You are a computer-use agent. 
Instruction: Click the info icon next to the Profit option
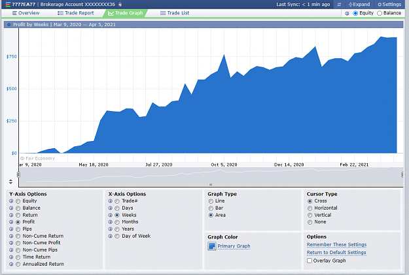[x=11, y=222]
